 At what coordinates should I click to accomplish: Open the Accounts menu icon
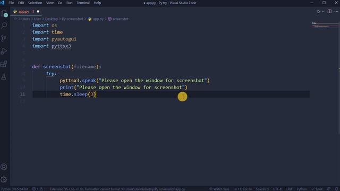4,167
